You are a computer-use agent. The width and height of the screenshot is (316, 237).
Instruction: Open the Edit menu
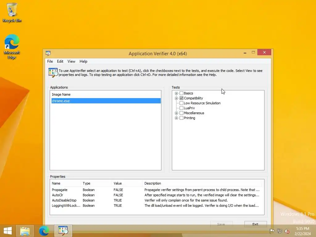60,61
